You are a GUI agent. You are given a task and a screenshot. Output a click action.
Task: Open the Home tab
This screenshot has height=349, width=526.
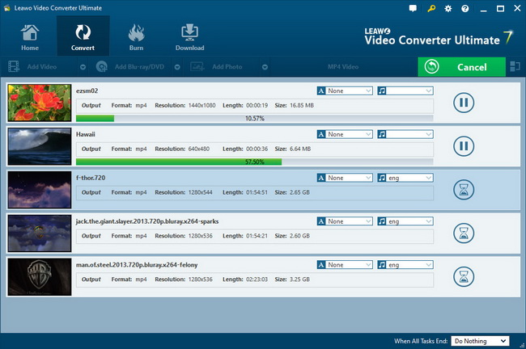coord(30,37)
